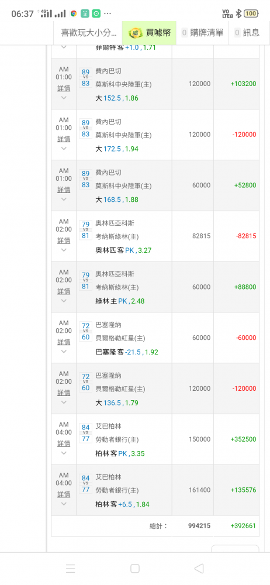Tap the Android back triangle icon
Screen dimensions: 270x585
[199, 568]
